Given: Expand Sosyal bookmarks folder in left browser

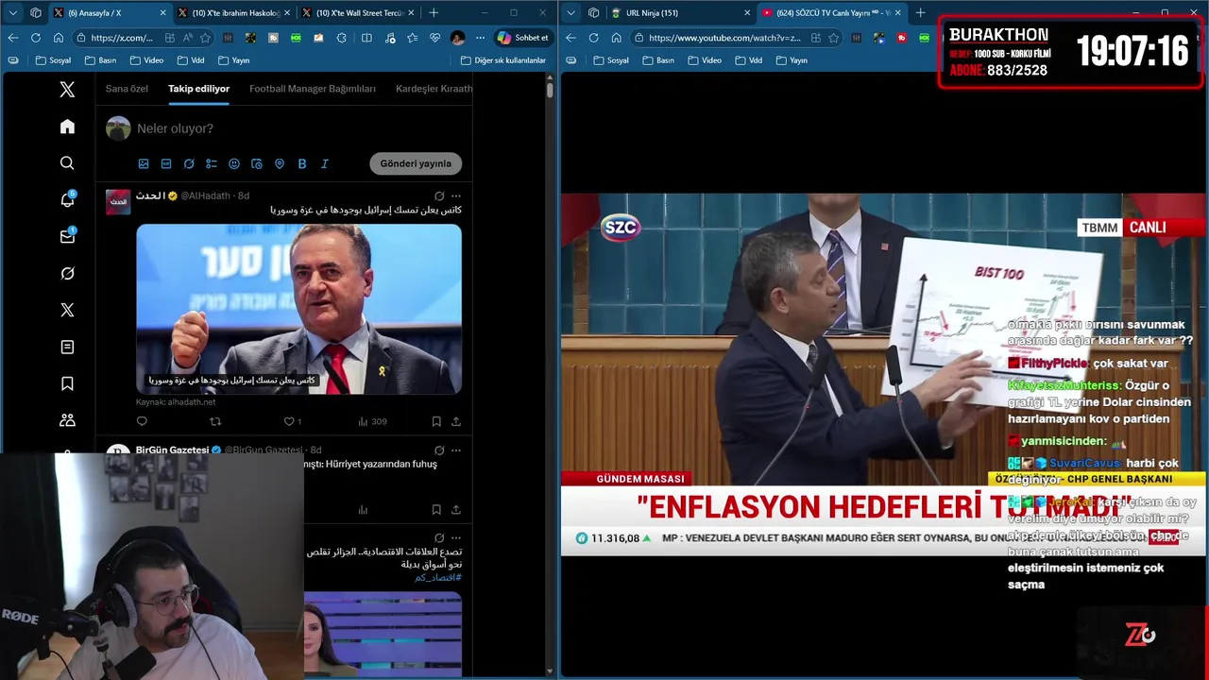Looking at the screenshot, I should [53, 60].
